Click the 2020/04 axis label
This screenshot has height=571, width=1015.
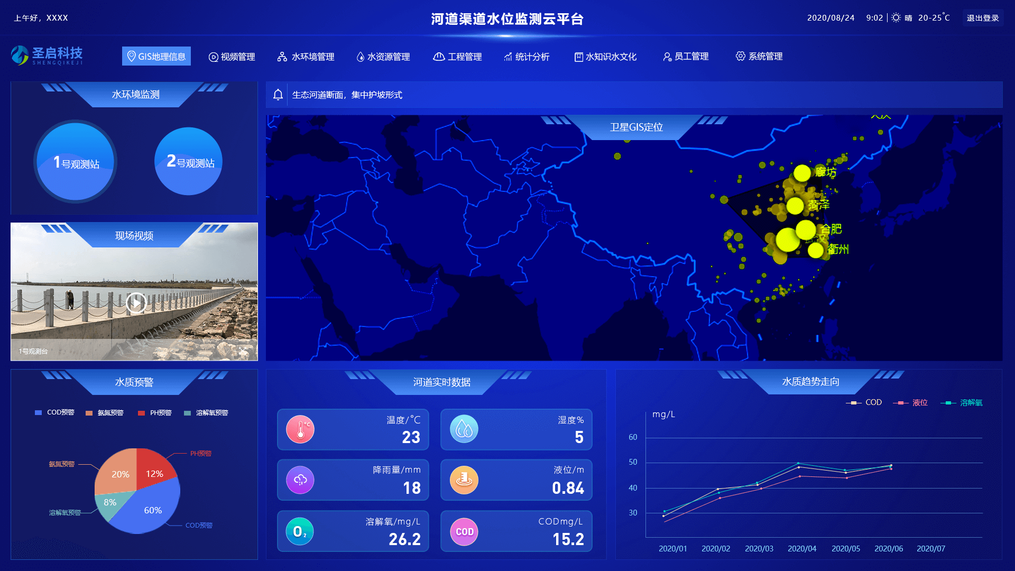(x=802, y=549)
